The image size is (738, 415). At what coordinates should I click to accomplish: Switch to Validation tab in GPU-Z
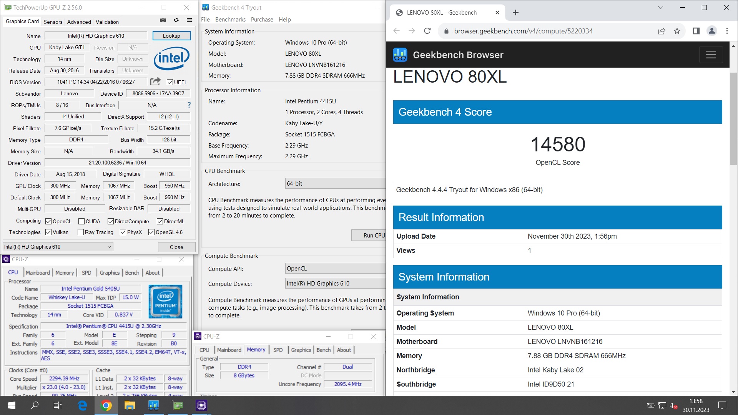pyautogui.click(x=107, y=22)
